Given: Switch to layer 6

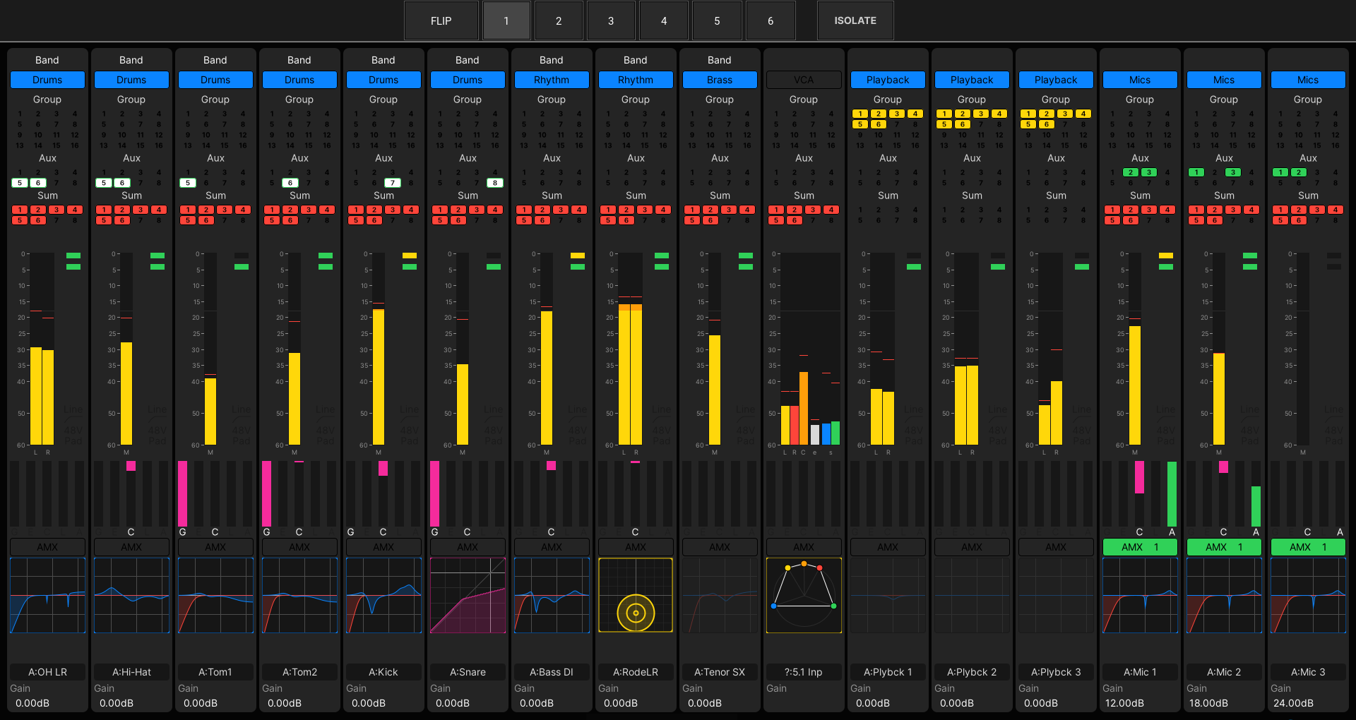Looking at the screenshot, I should [771, 20].
